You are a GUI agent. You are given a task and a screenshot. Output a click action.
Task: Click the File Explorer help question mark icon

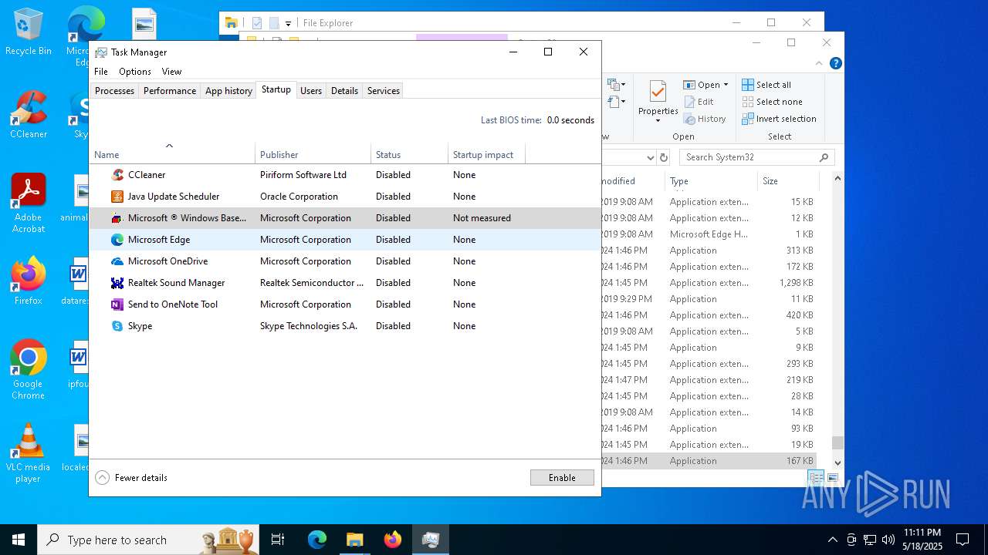835,63
